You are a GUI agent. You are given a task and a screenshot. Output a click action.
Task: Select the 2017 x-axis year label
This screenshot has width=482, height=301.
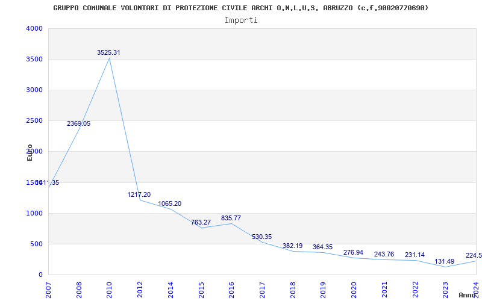pyautogui.click(x=262, y=290)
